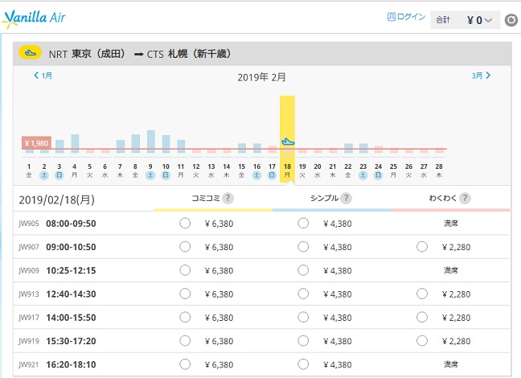The image size is (521, 378).
Task: Select February 1 Friday in calendar
Action: [29, 171]
